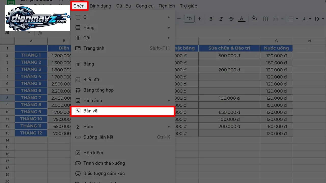This screenshot has width=326, height=183.
Task: Click the 180.000 đ cell in row 3
Action: [x=277, y=63]
